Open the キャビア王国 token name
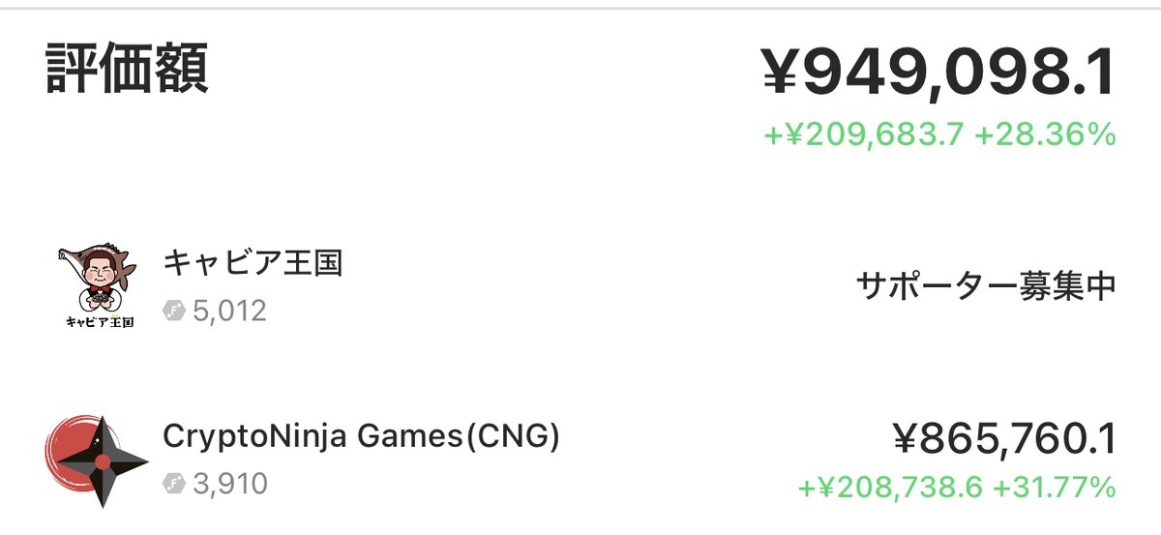This screenshot has width=1161, height=535. [253, 262]
